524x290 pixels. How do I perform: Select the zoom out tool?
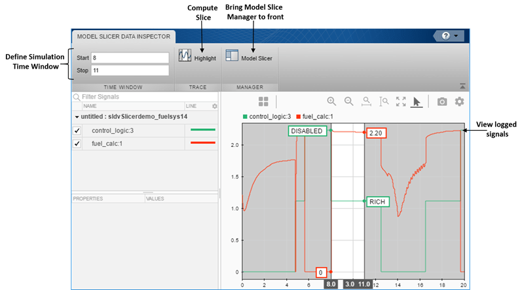[x=349, y=101]
